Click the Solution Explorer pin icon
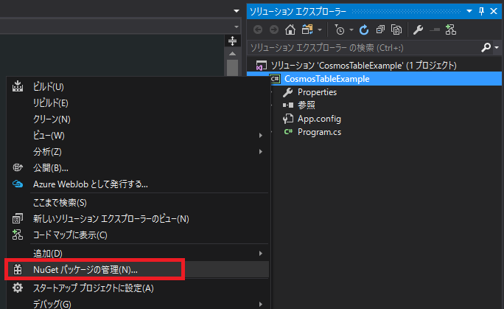Screen dimensions: 504x309 pos(481,12)
